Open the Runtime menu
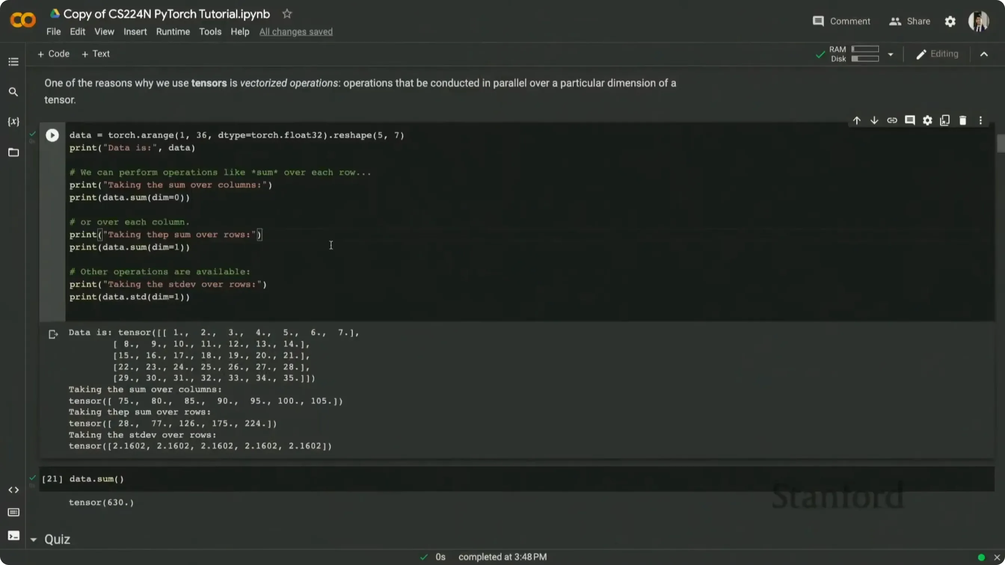Screen dimensions: 1005x565 (x=173, y=32)
